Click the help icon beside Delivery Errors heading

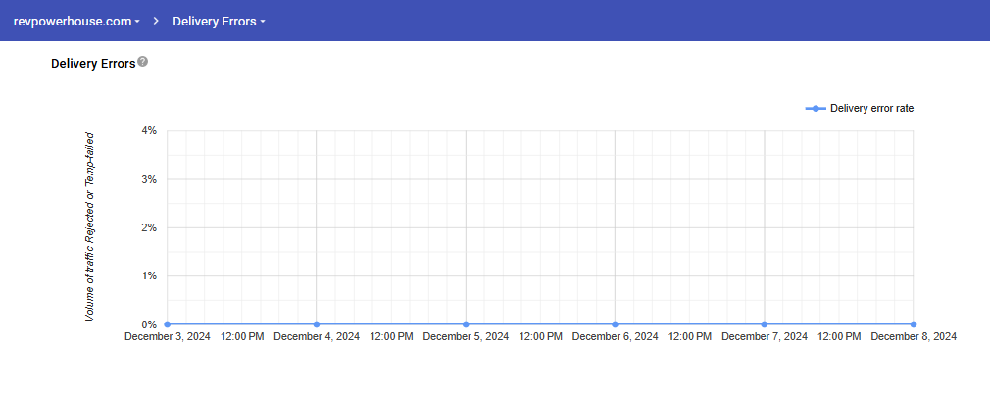[x=143, y=62]
